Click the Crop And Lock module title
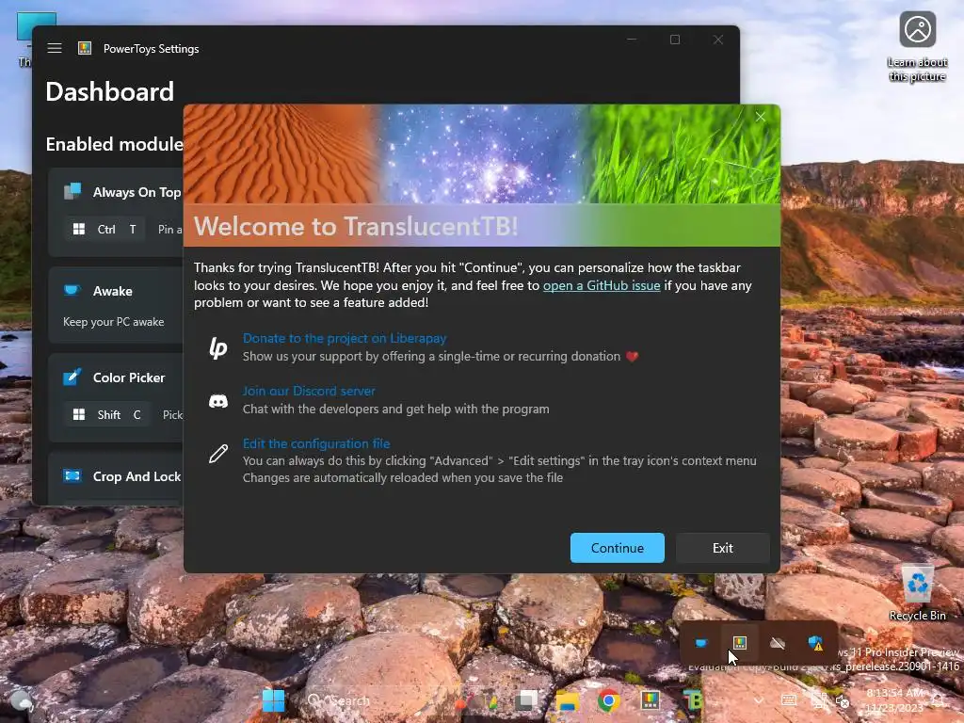The width and height of the screenshot is (964, 723). coord(137,476)
